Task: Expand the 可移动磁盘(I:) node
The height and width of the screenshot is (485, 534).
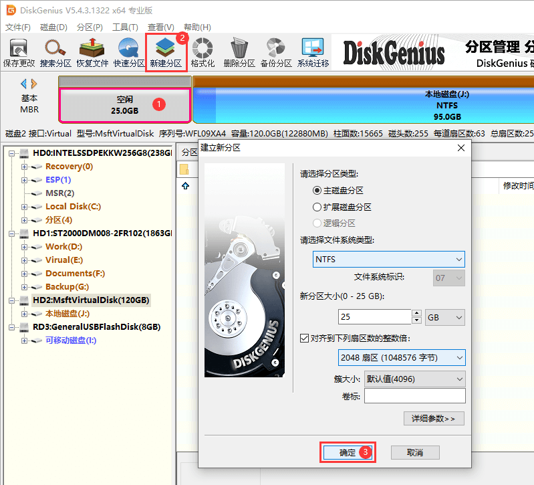Action: coord(24,341)
